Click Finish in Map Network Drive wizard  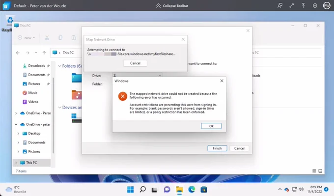pyautogui.click(x=217, y=148)
